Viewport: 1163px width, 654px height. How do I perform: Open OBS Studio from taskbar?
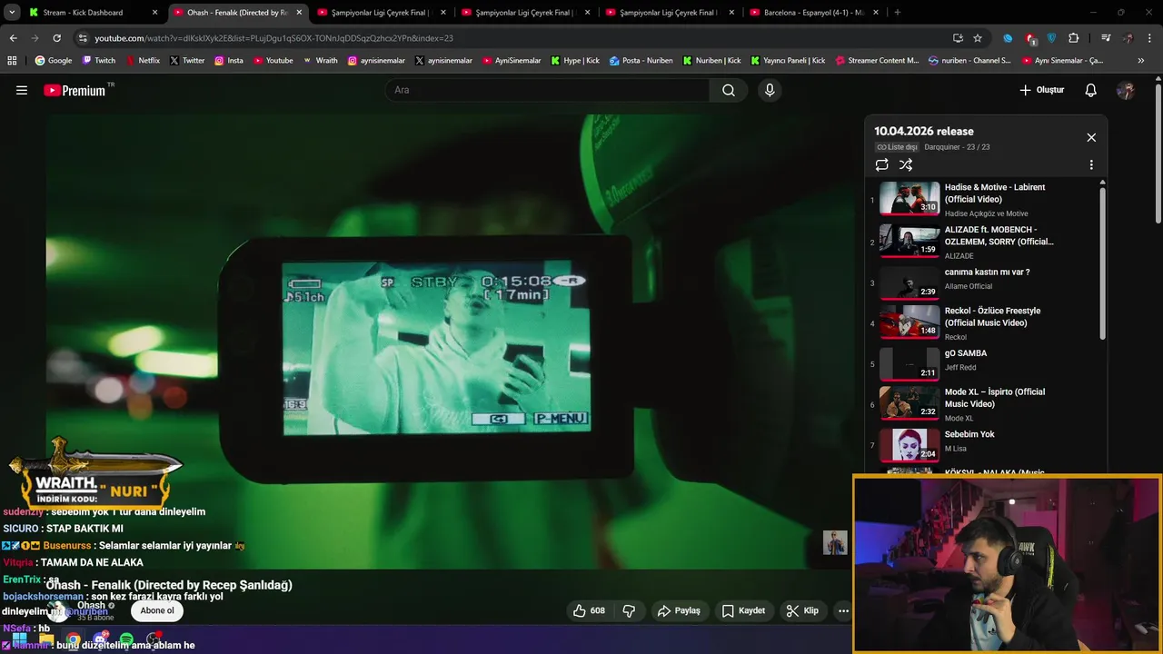[x=153, y=639]
